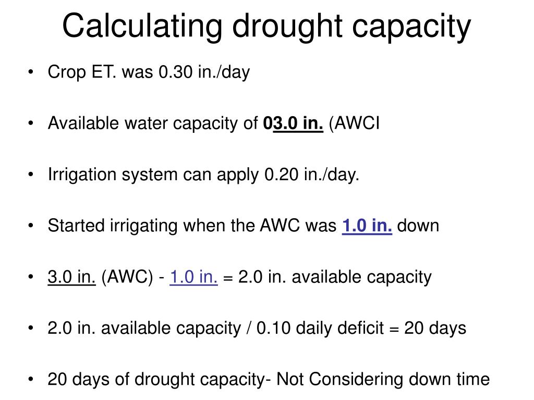The image size is (534, 400).
Task: Click 'Not Considering down time' phrase
Action: click(x=383, y=379)
